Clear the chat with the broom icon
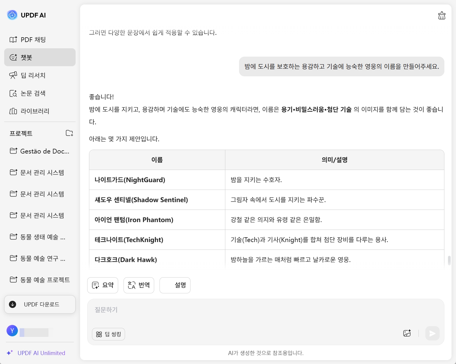Viewport: 456px width, 364px height. (442, 16)
